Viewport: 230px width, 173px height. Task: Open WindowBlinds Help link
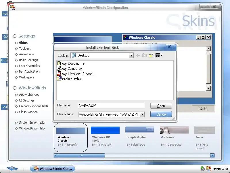coord(32,128)
